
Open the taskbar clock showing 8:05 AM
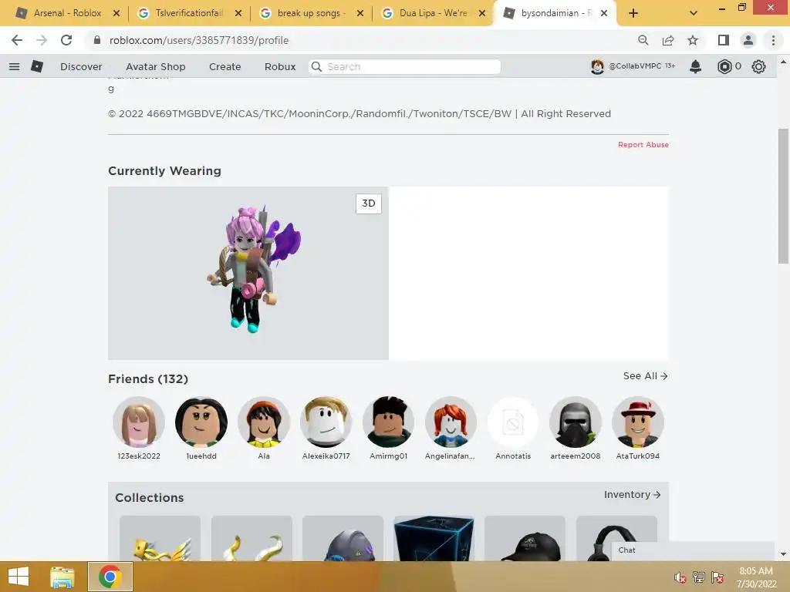pyautogui.click(x=756, y=577)
